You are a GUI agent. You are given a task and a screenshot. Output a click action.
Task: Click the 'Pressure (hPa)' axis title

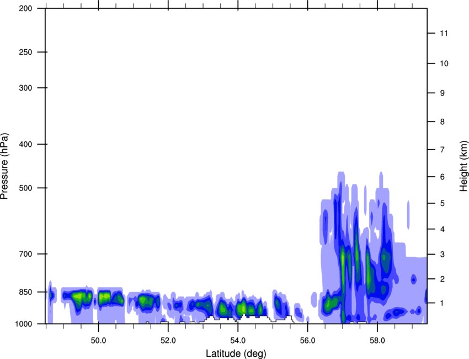5,166
